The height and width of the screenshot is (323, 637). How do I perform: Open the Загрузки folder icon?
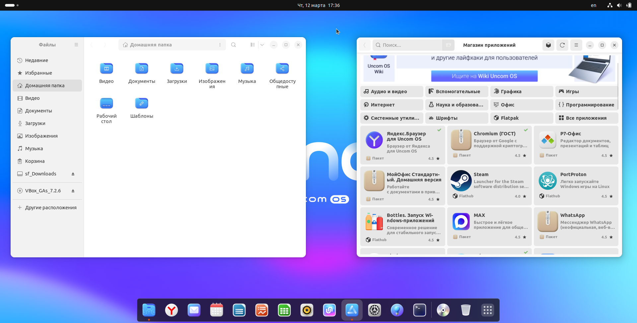(x=177, y=69)
